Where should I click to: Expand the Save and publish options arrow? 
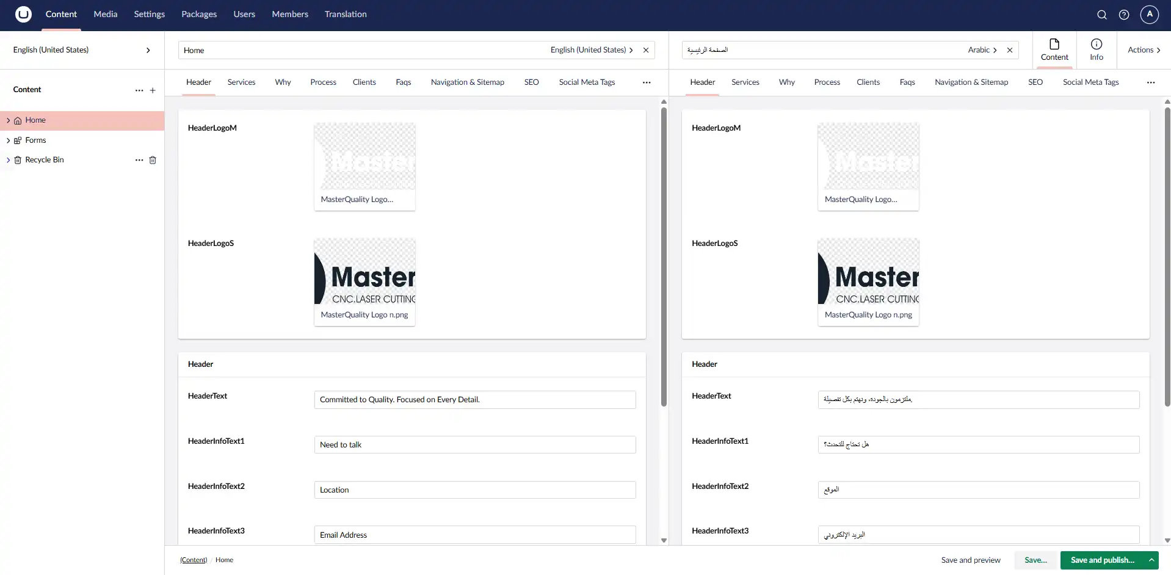pyautogui.click(x=1151, y=560)
